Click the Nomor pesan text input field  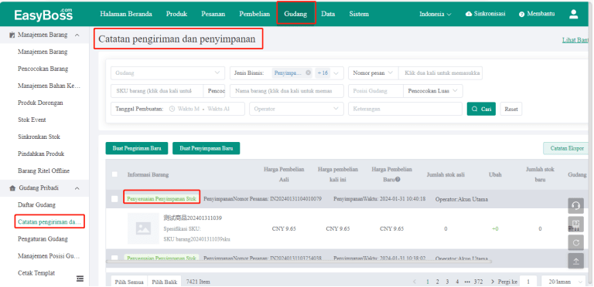pos(441,73)
